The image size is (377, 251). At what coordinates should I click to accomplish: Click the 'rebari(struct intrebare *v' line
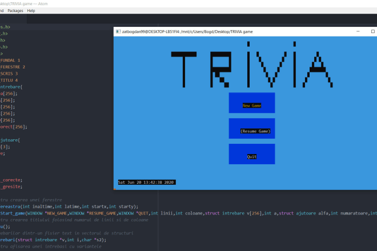point(53,240)
